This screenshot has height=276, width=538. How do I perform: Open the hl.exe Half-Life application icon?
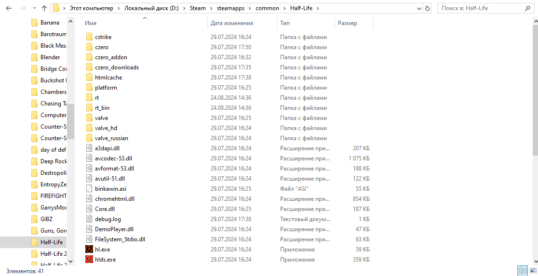pyautogui.click(x=89, y=249)
